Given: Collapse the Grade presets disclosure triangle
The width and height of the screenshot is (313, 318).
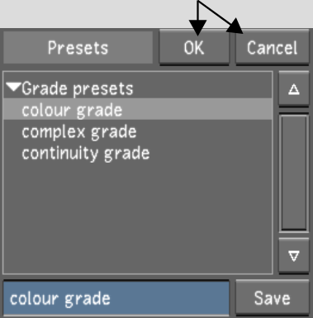Looking at the screenshot, I should coord(13,88).
